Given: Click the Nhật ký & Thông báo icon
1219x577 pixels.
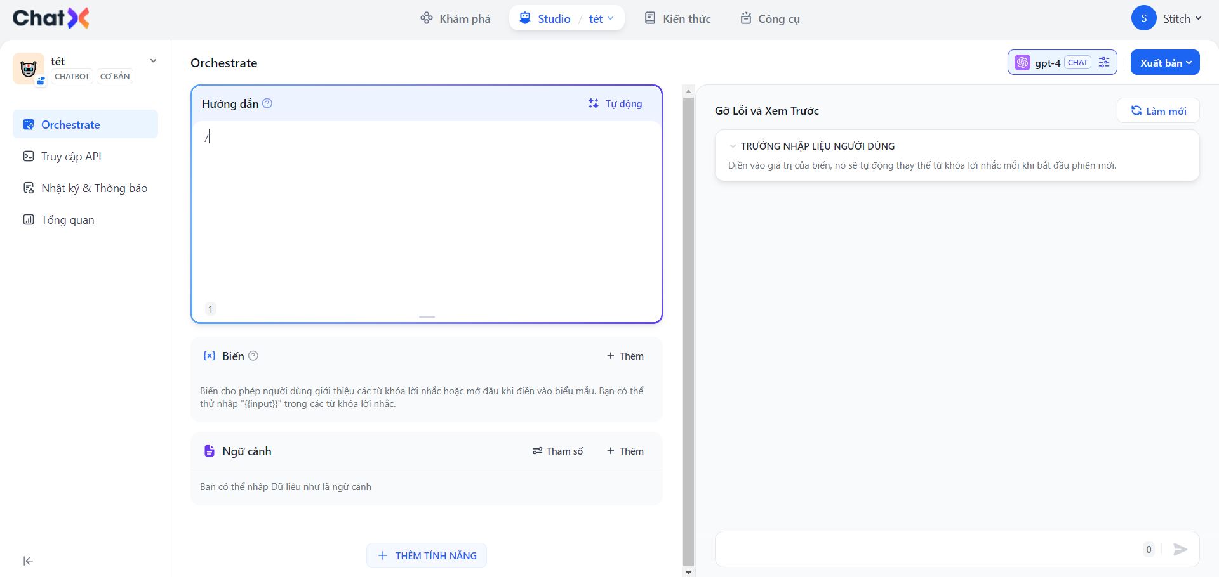Looking at the screenshot, I should tap(29, 188).
